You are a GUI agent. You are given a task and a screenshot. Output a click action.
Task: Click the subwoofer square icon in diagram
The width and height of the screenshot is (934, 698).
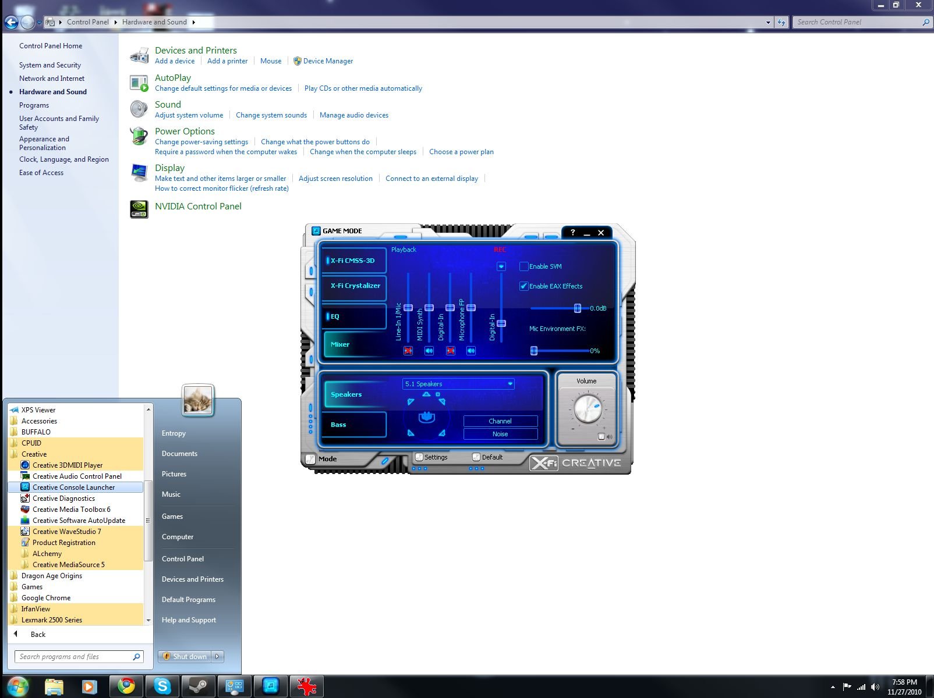click(438, 394)
